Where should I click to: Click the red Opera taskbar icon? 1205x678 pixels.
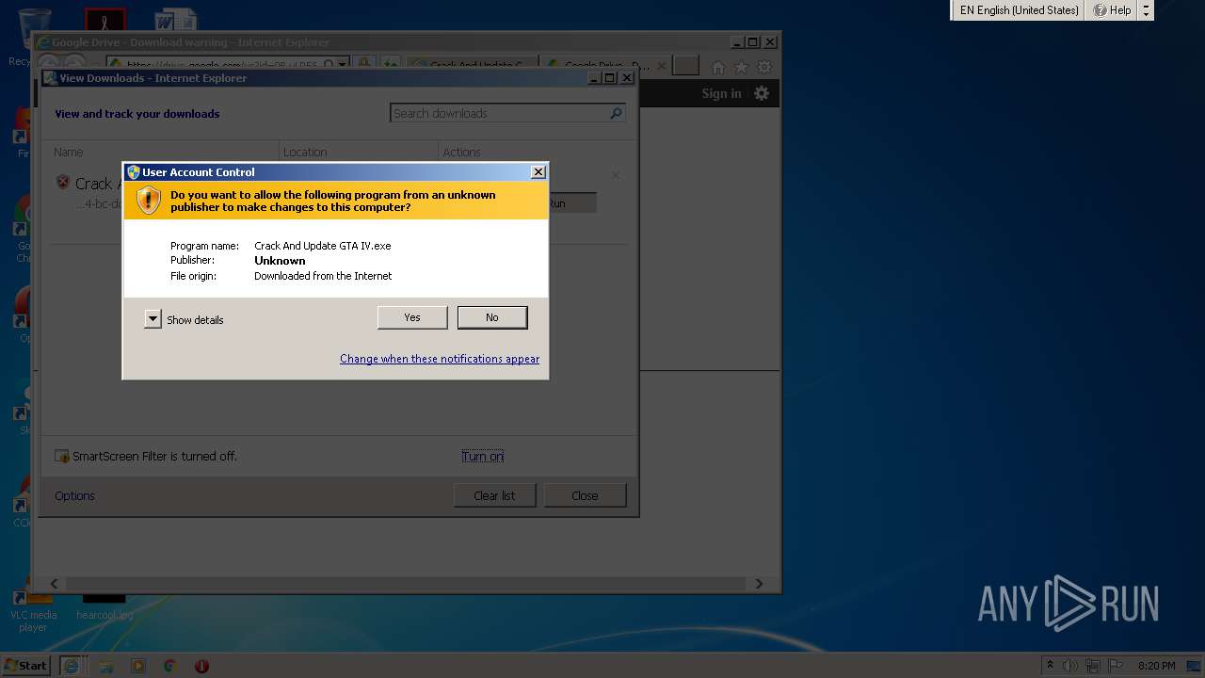(x=201, y=666)
